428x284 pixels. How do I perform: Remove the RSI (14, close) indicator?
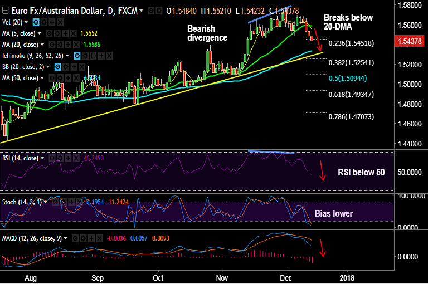tap(76, 158)
